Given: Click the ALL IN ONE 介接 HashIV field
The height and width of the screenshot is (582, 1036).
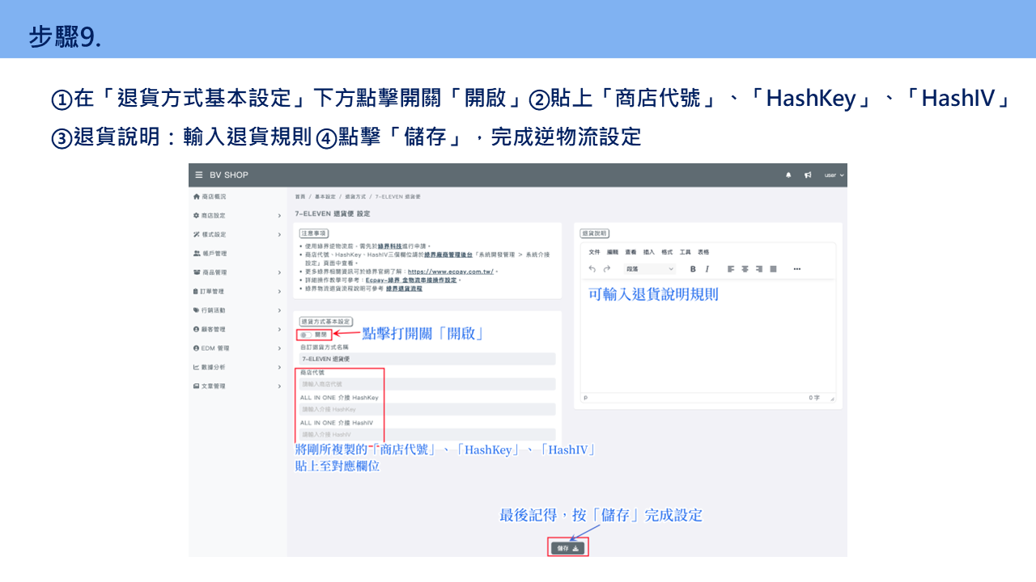Looking at the screenshot, I should tap(427, 434).
